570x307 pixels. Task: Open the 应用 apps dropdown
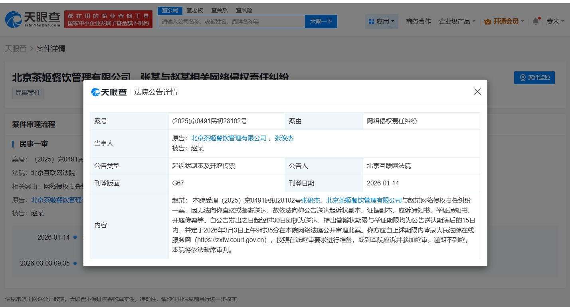coord(382,22)
